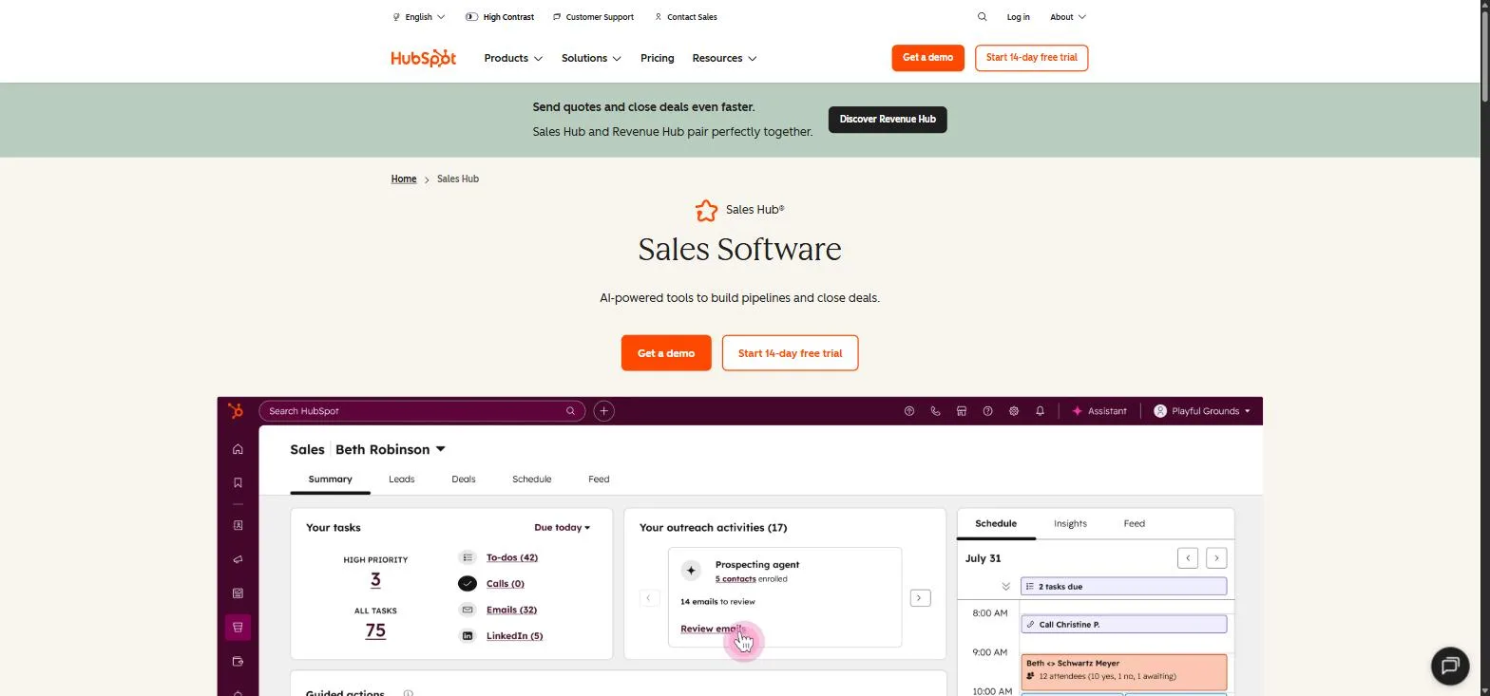
Task: Open the calling phone icon in dashboard top bar
Action: (935, 411)
